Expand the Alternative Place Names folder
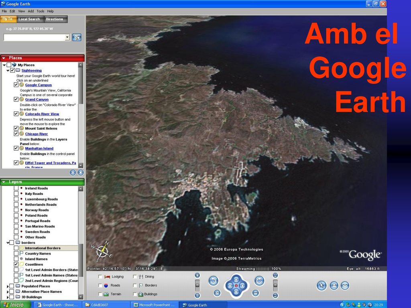 point(8,292)
